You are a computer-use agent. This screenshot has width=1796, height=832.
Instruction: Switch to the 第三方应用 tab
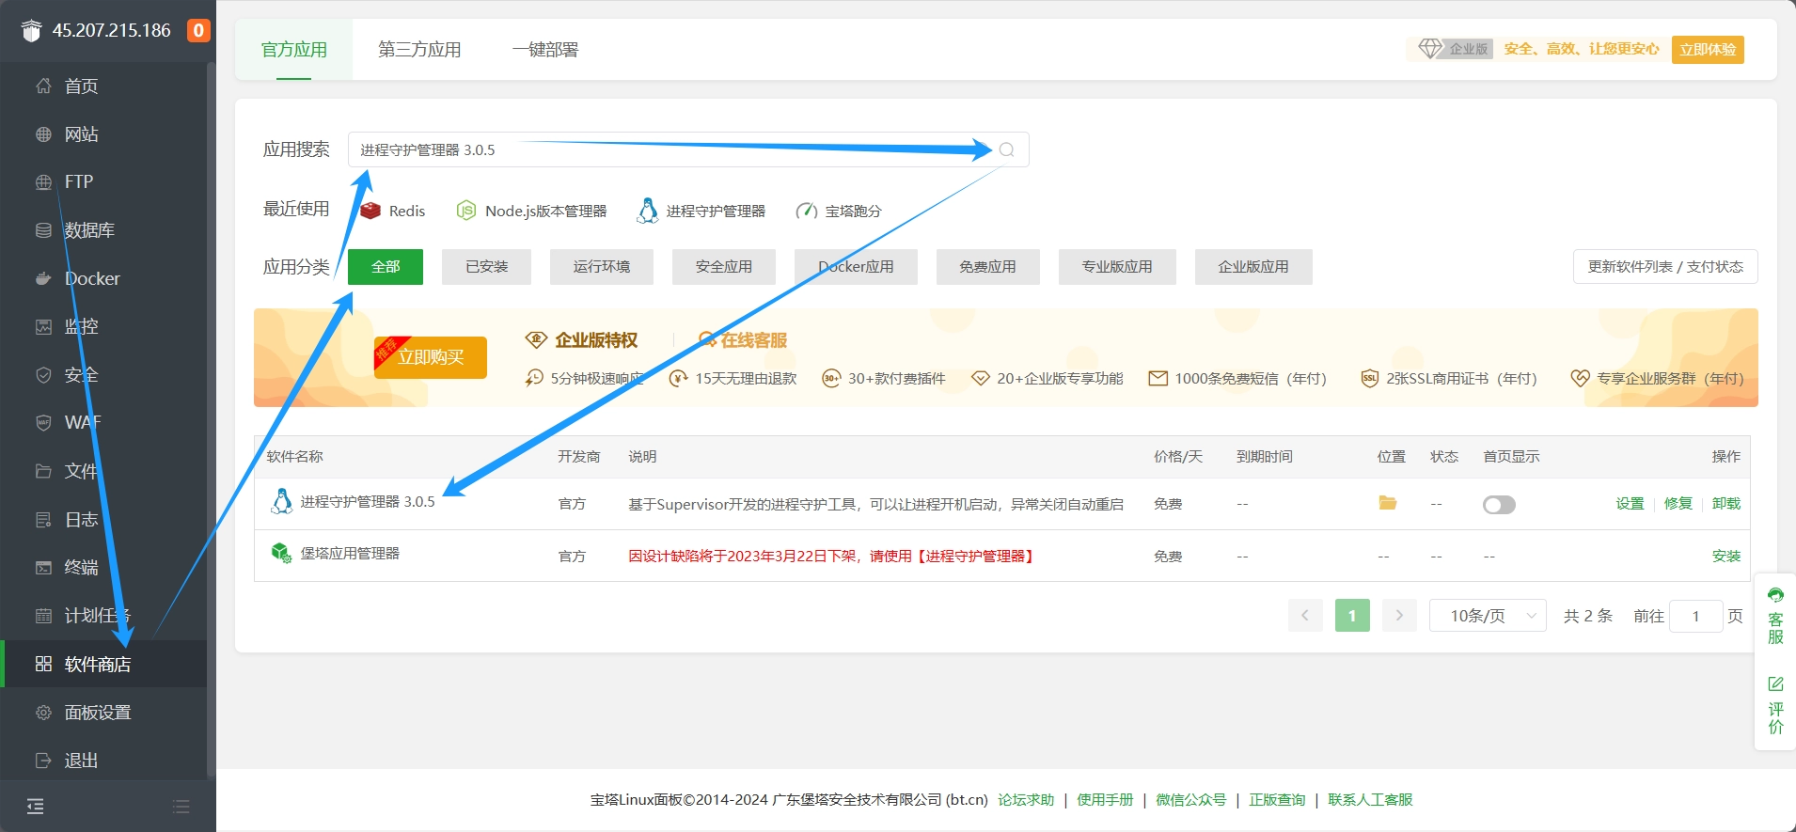[419, 50]
